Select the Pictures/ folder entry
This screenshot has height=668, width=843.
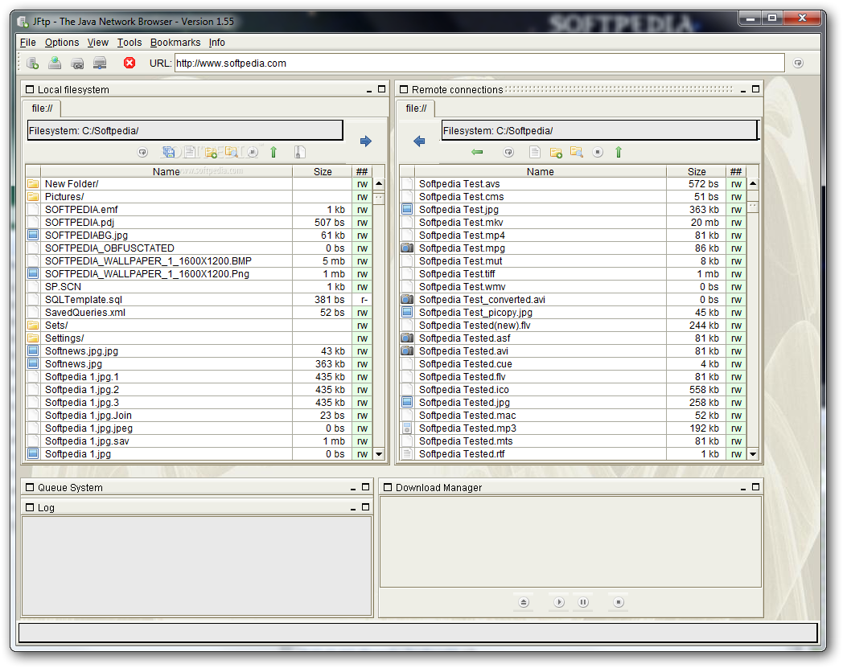click(199, 197)
